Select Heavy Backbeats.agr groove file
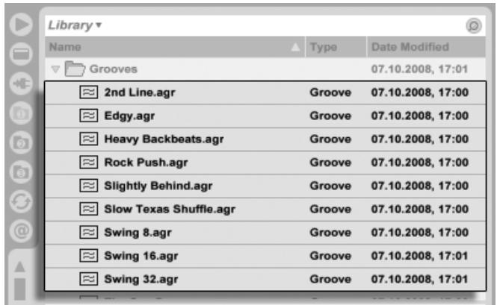 pos(265,139)
